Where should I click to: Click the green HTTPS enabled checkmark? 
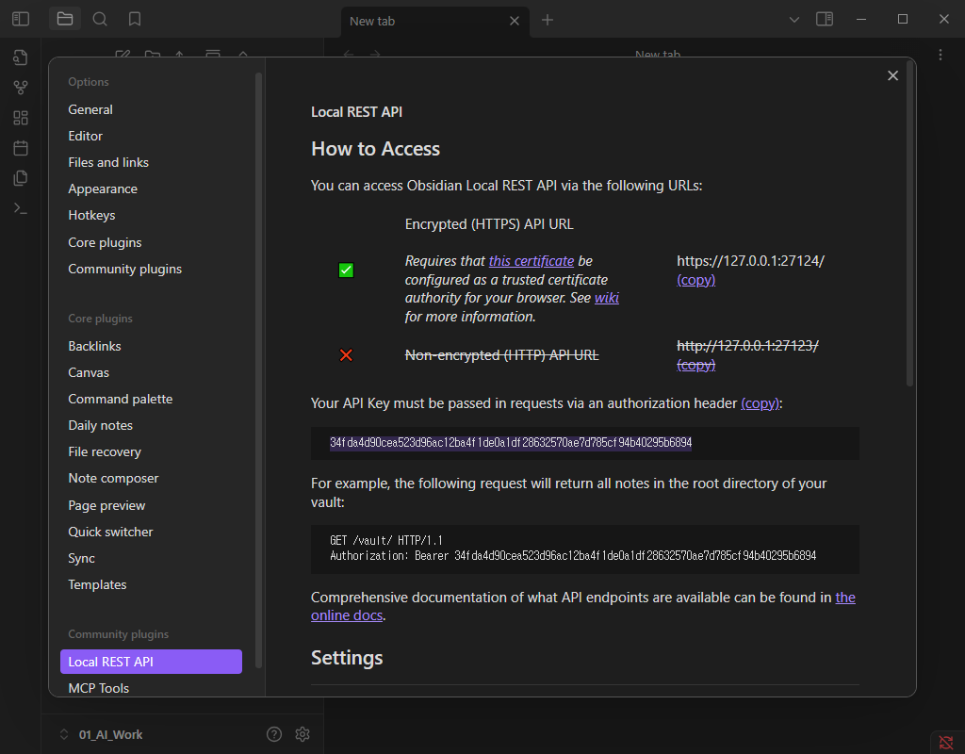[x=346, y=270]
